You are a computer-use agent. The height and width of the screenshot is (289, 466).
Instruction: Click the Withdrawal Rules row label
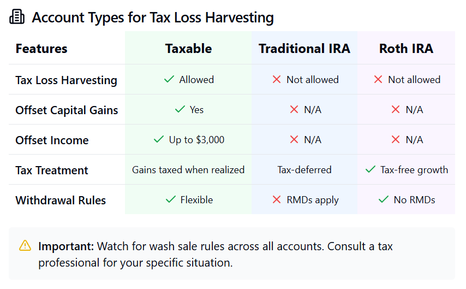pos(61,200)
